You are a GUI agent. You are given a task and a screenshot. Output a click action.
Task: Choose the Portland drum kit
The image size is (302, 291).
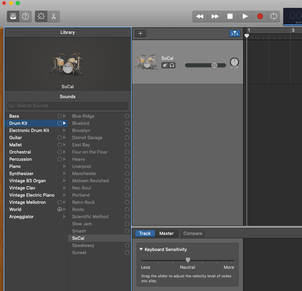(99, 195)
